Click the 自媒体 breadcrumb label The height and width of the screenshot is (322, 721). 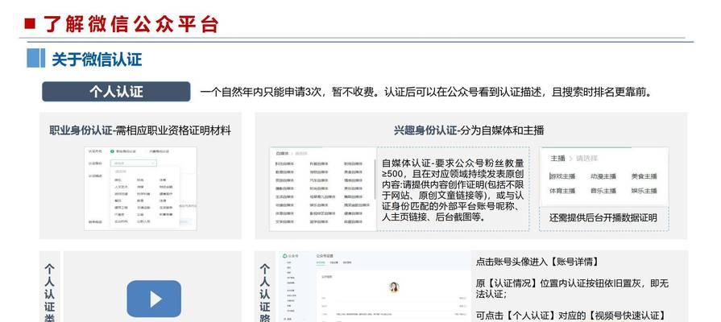[282, 153]
